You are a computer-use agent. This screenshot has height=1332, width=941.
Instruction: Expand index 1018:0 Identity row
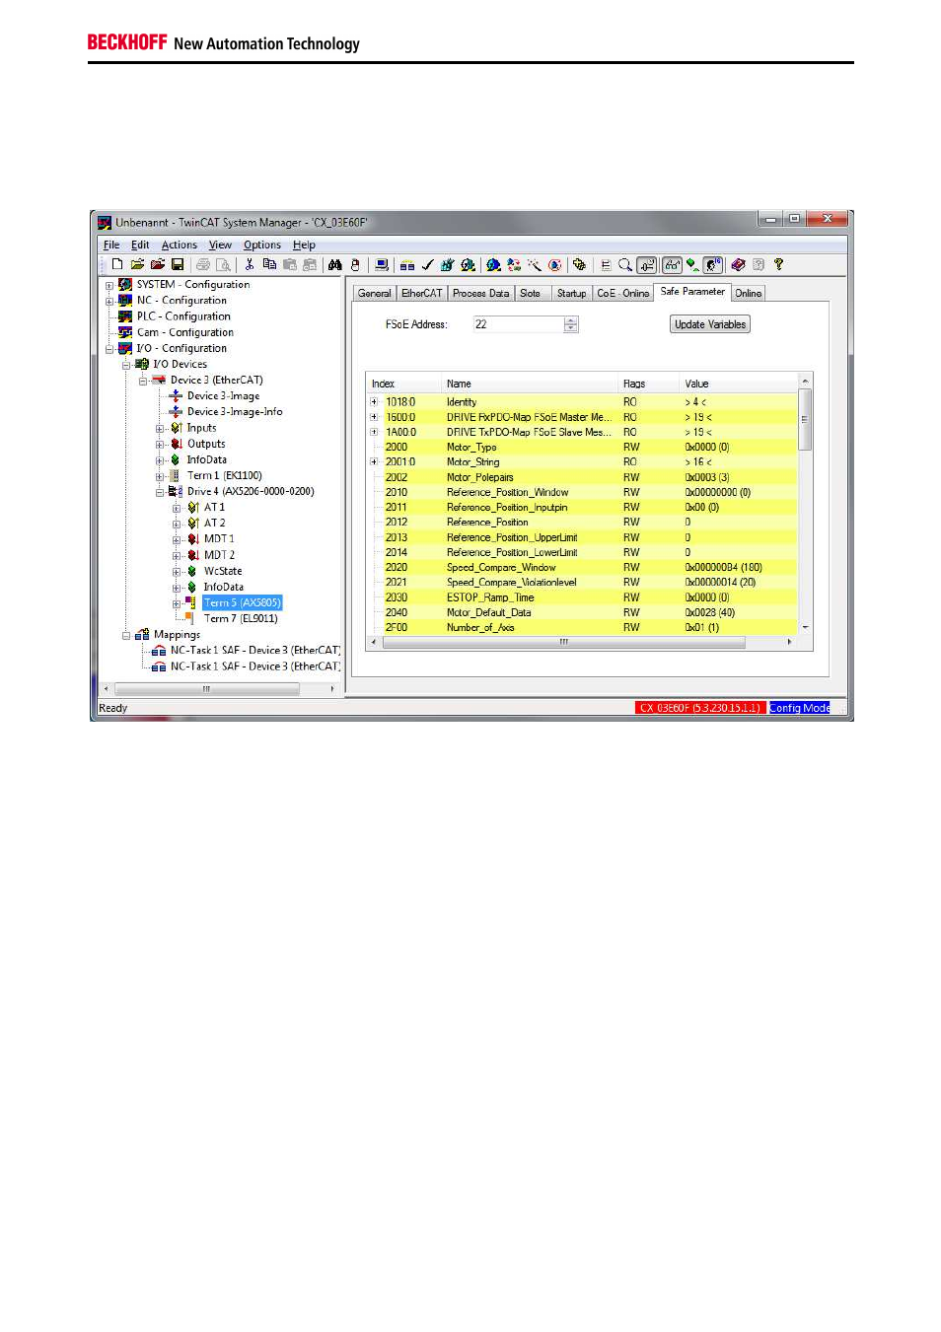[x=374, y=402]
